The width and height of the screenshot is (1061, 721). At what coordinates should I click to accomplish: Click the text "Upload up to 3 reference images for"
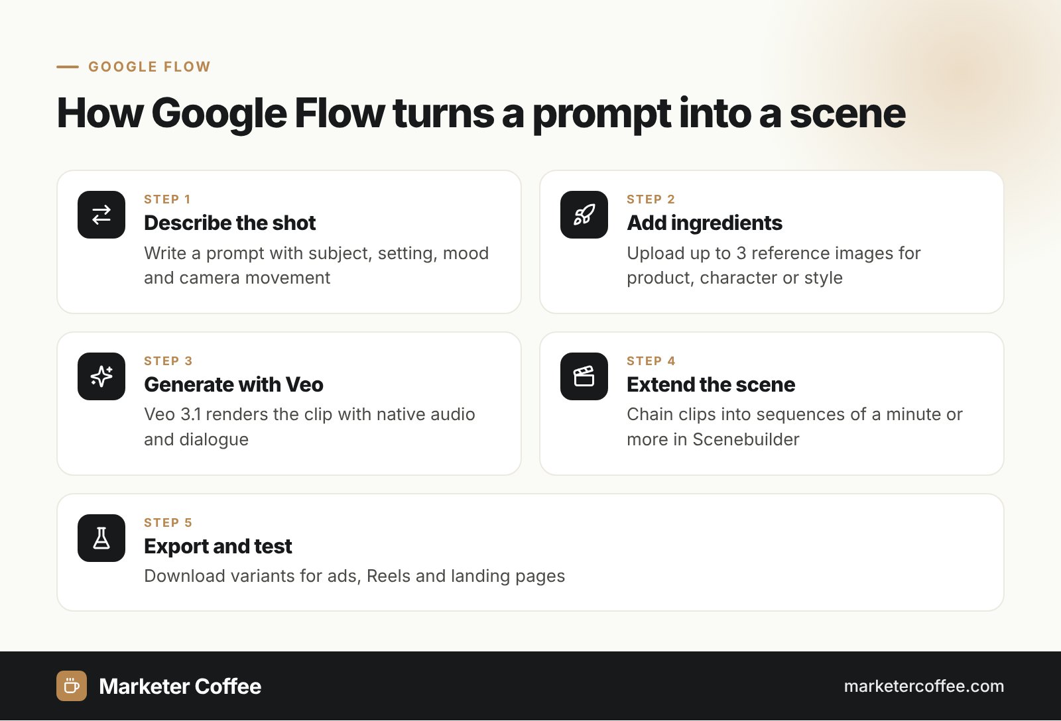774,253
